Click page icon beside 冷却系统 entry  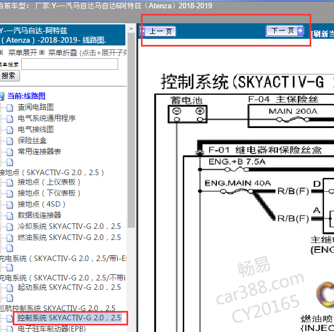tap(9, 227)
